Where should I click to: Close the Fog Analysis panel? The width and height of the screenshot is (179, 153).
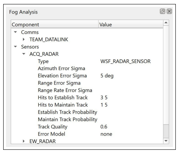pyautogui.click(x=169, y=12)
